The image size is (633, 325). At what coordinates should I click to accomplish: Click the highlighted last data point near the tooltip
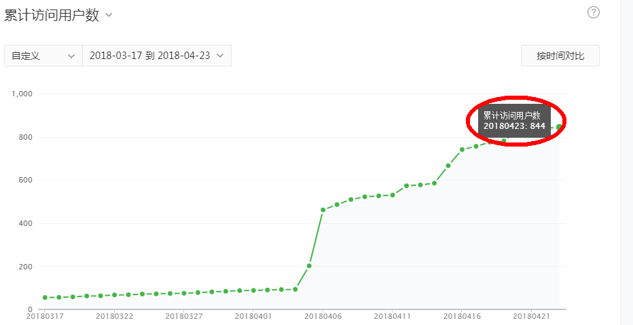560,127
